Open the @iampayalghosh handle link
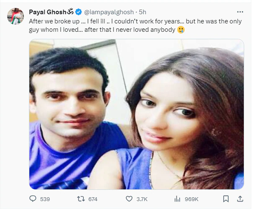Viewport: 253px width, 209px height. point(109,12)
